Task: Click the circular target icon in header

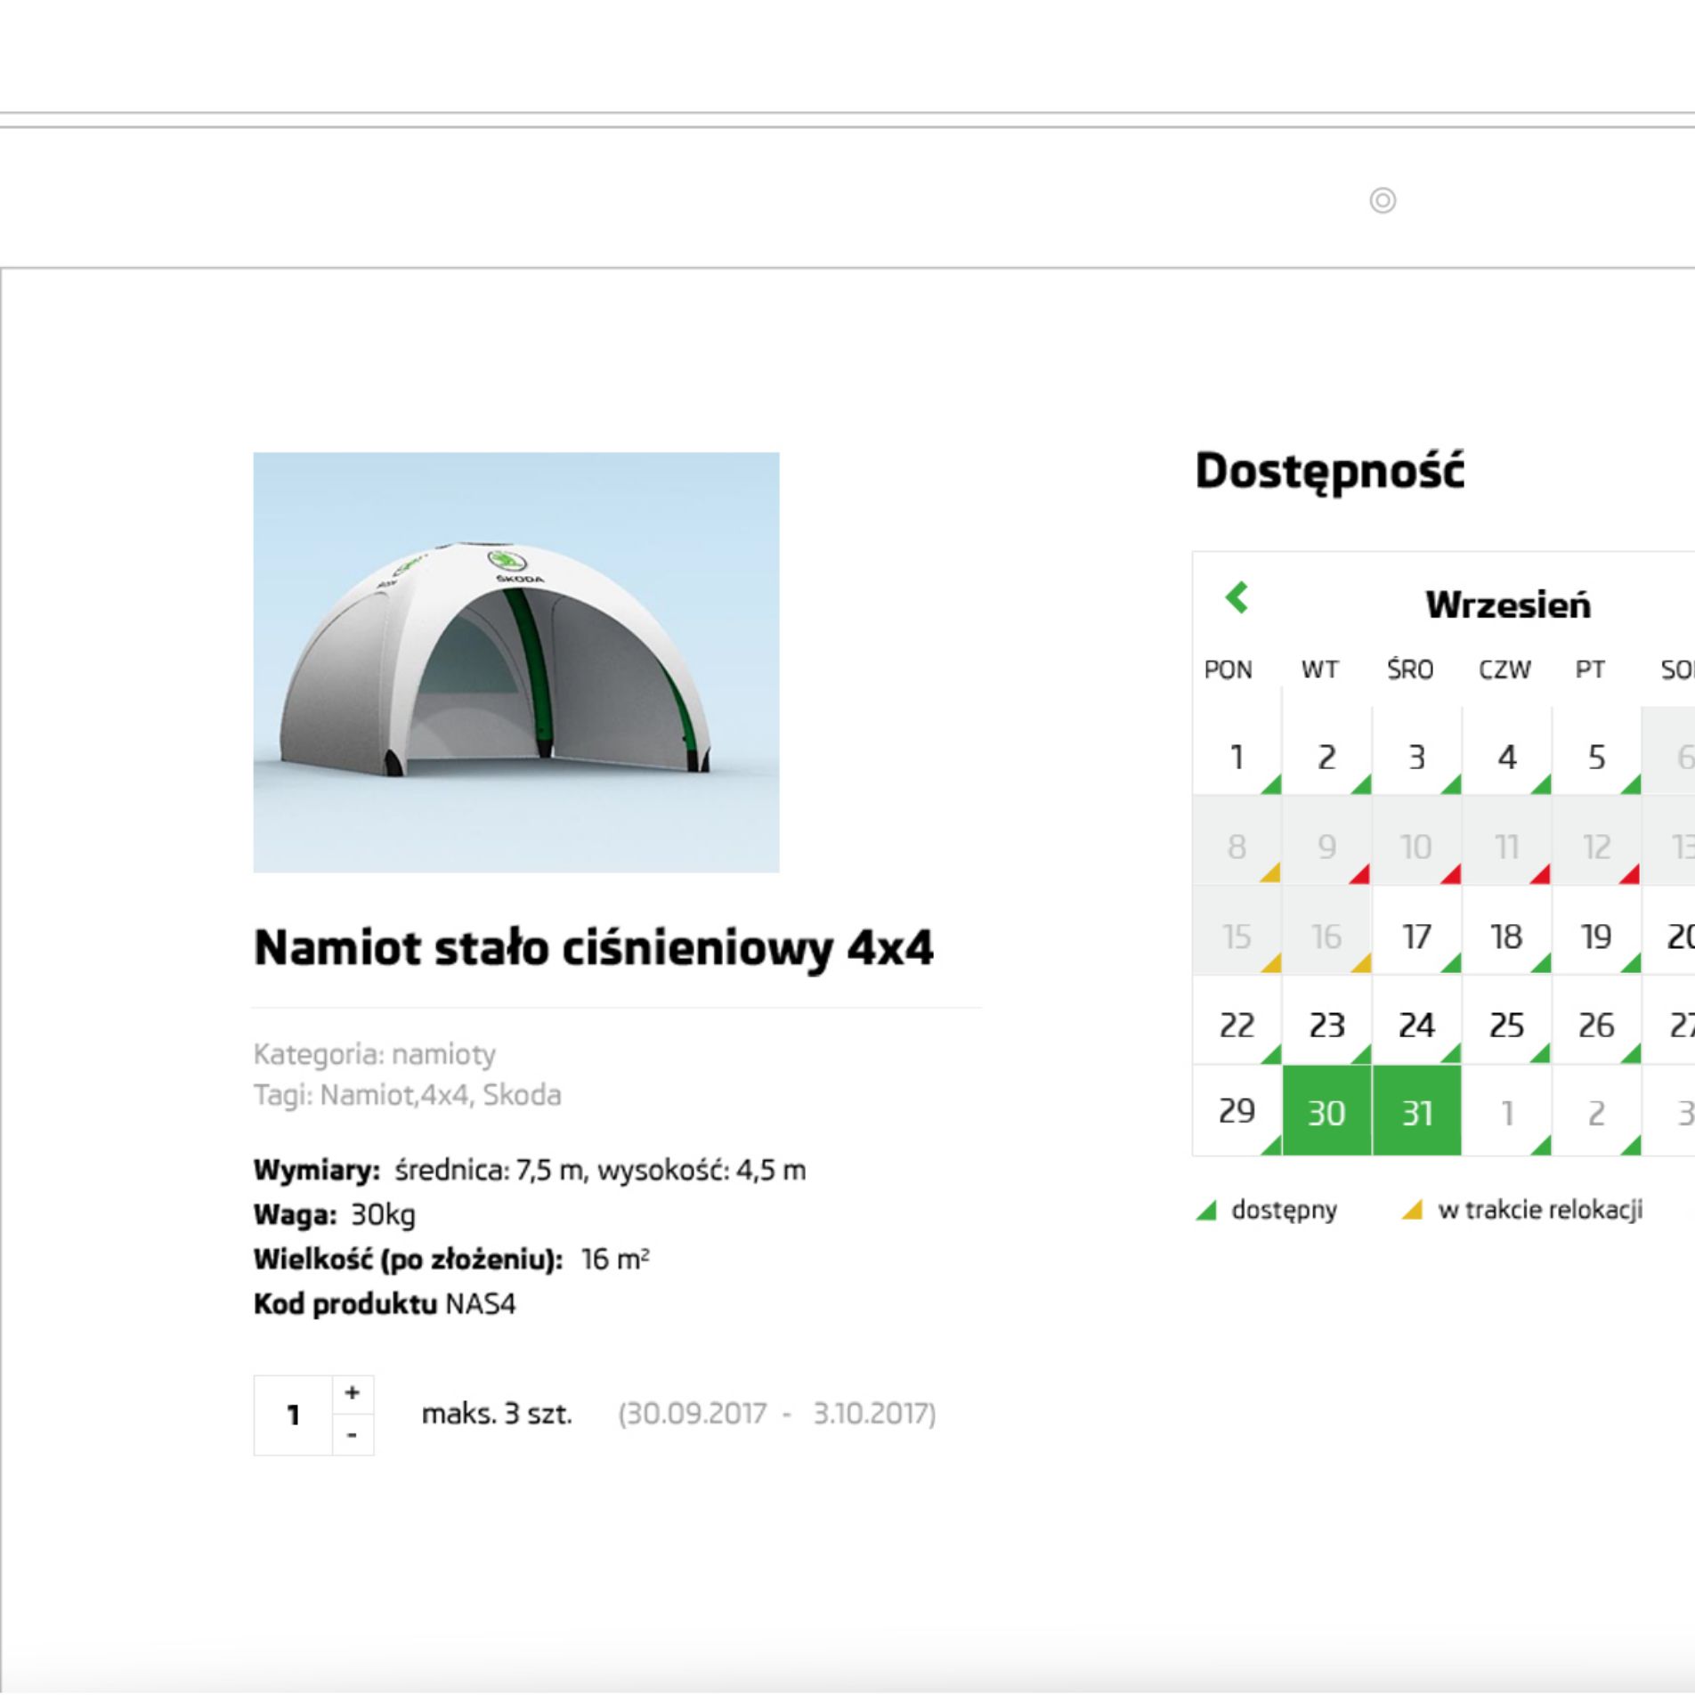Action: [1382, 200]
